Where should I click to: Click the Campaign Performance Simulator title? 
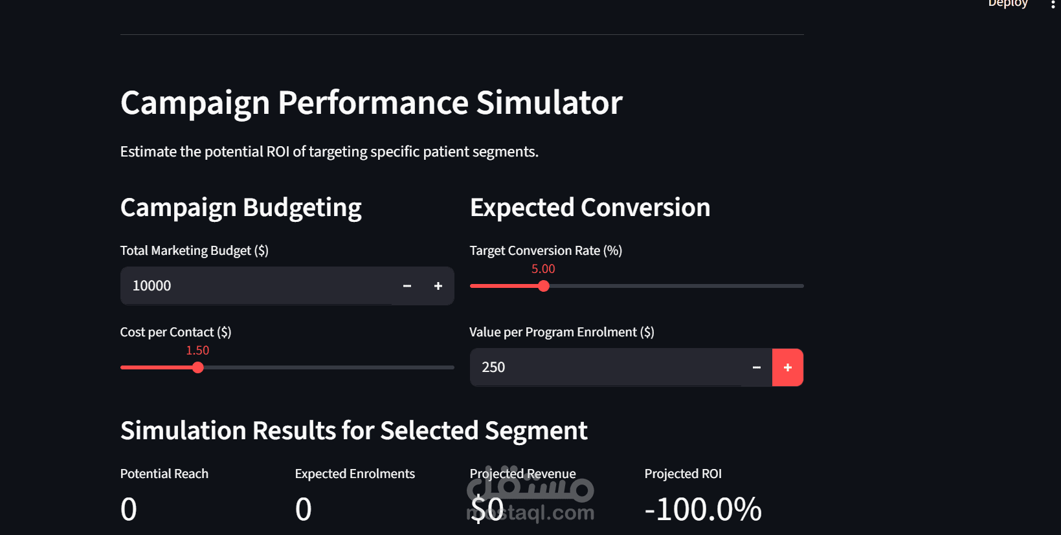pos(371,103)
